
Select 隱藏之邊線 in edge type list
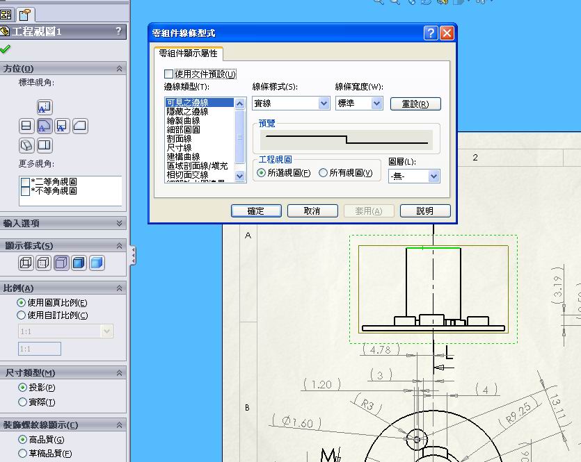click(200, 111)
